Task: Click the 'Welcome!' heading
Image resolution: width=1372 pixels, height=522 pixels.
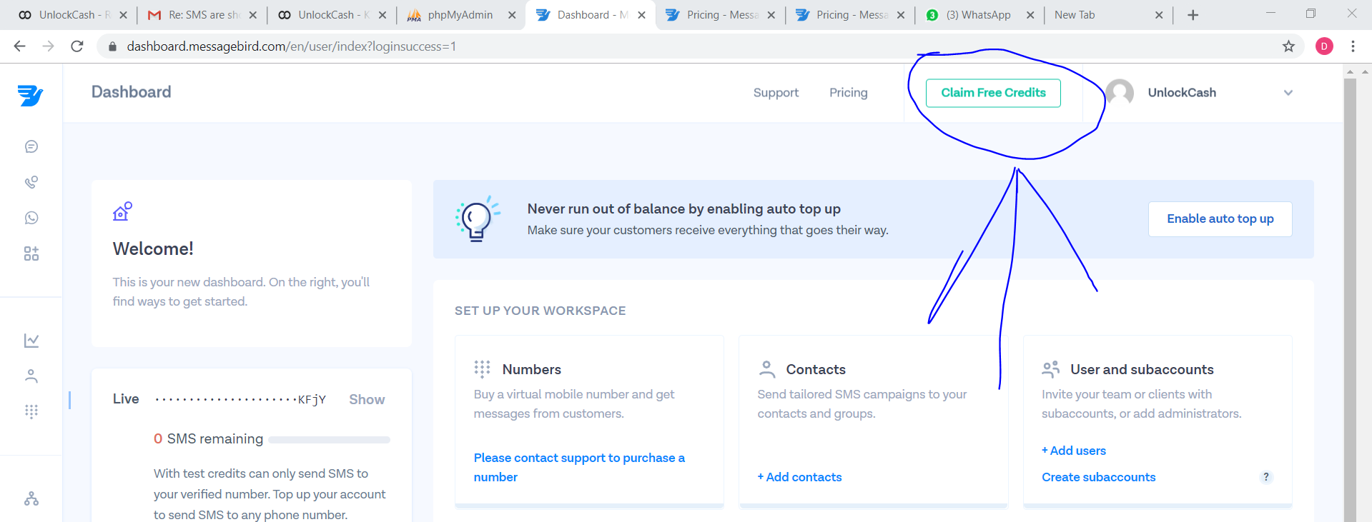Action: coord(153,249)
